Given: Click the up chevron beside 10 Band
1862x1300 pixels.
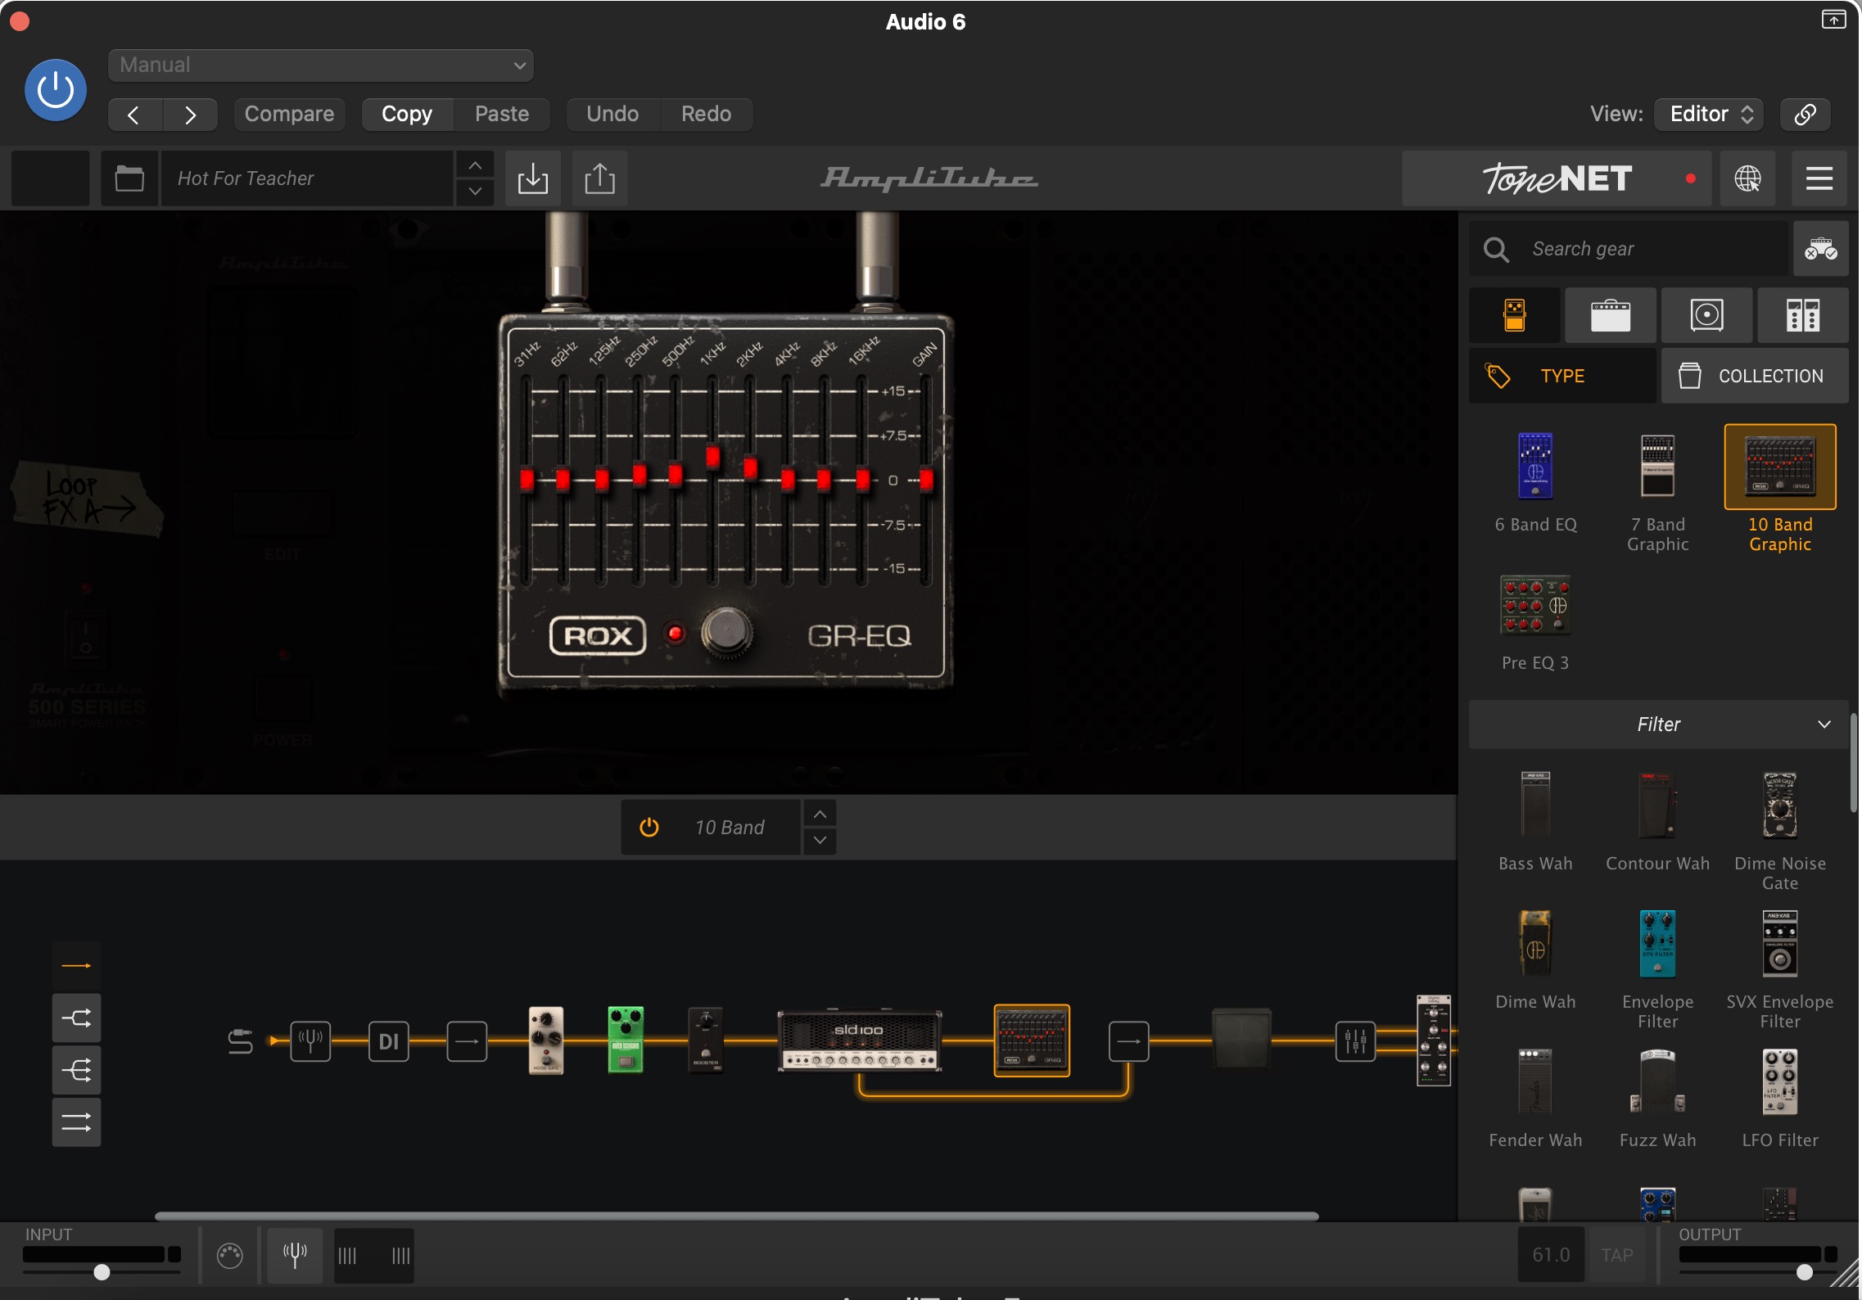Looking at the screenshot, I should 820,814.
